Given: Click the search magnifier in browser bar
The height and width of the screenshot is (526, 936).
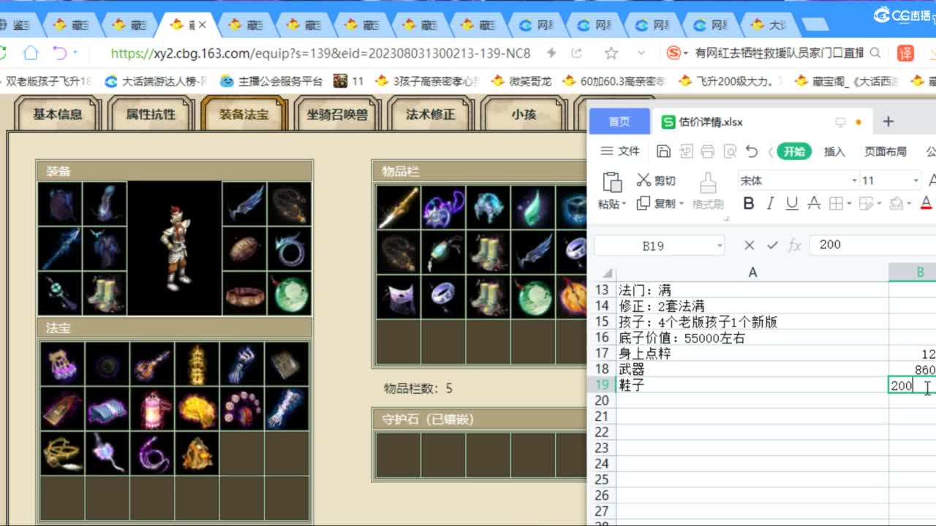Looking at the screenshot, I should pos(875,53).
